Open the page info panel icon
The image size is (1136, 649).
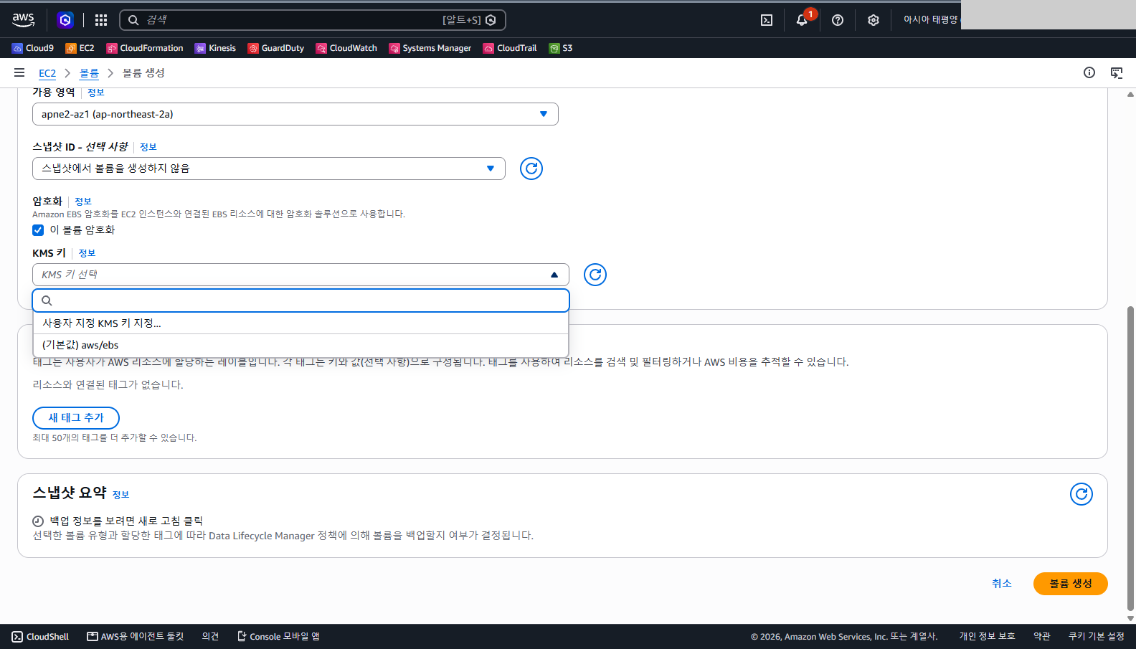click(1089, 72)
